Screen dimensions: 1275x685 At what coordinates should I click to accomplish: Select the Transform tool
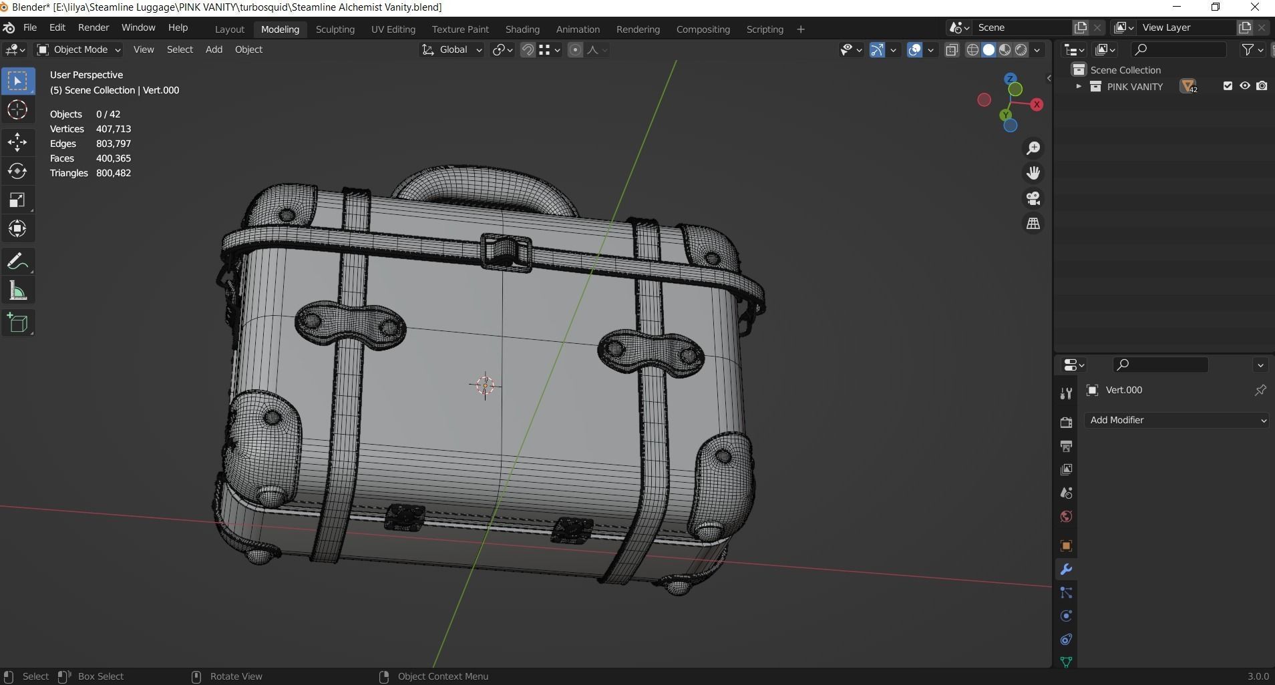(x=17, y=229)
